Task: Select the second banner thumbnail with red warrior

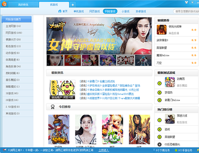Action: tap(73, 60)
